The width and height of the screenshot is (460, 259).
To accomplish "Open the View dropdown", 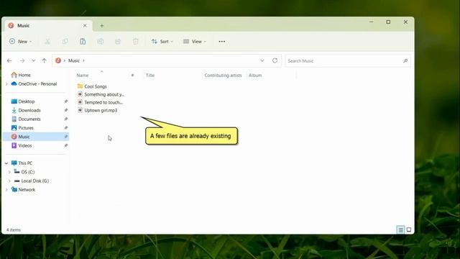I will click(195, 42).
